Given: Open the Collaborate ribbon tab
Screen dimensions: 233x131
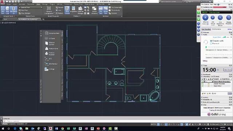Looking at the screenshot, I should [x=68, y=4].
